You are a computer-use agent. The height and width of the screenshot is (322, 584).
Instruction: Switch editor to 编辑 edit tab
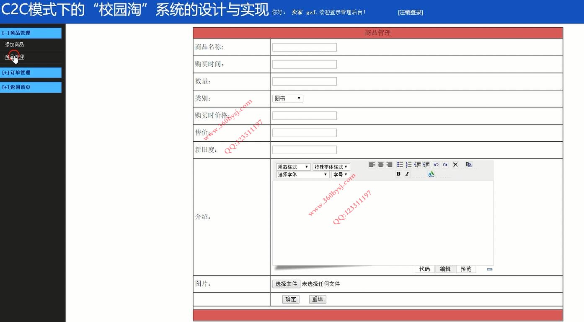[445, 269]
